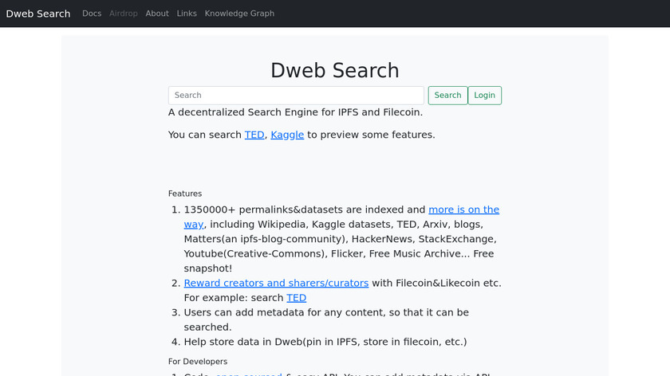This screenshot has height=376, width=670.
Task: Follow the TED link in the preview sentence
Action: pos(254,135)
